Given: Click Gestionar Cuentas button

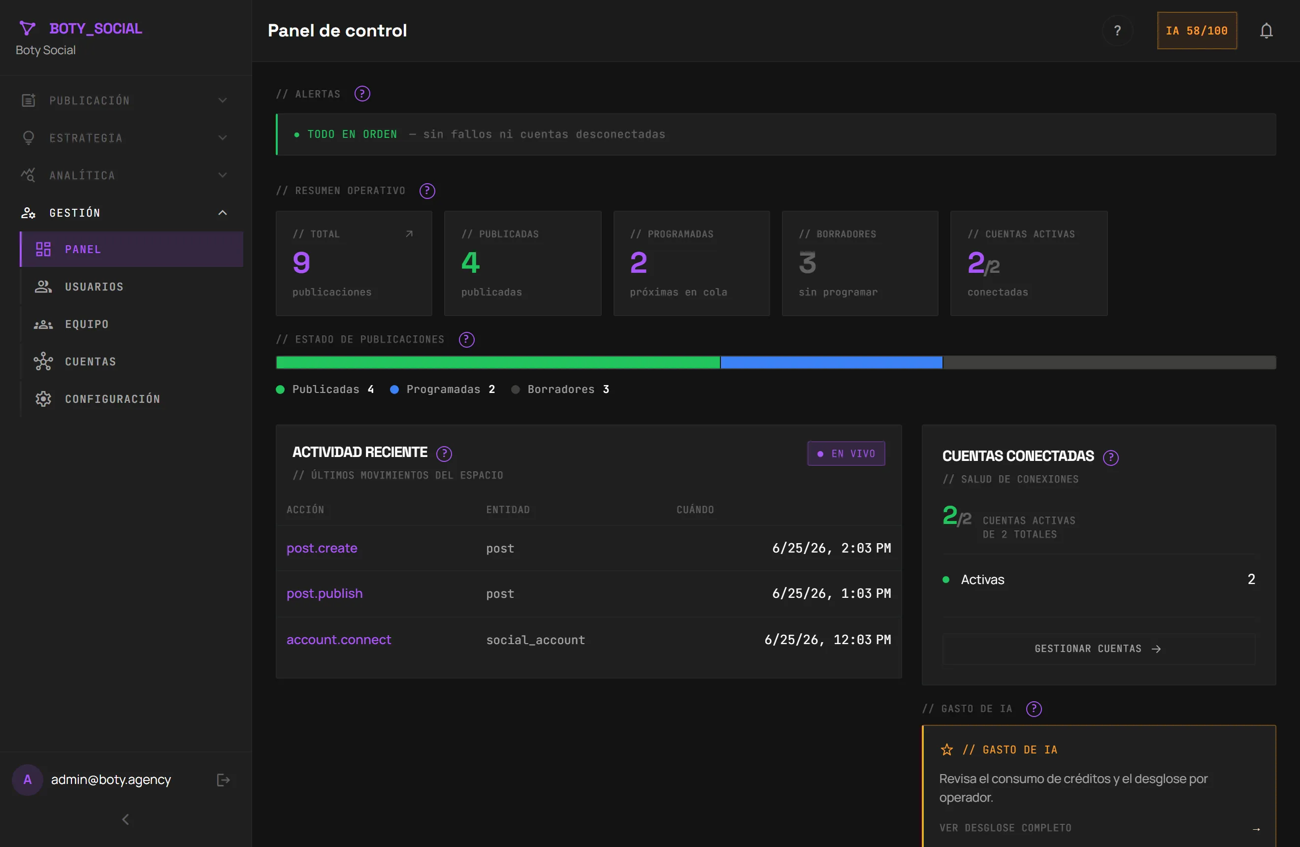Looking at the screenshot, I should tap(1099, 649).
